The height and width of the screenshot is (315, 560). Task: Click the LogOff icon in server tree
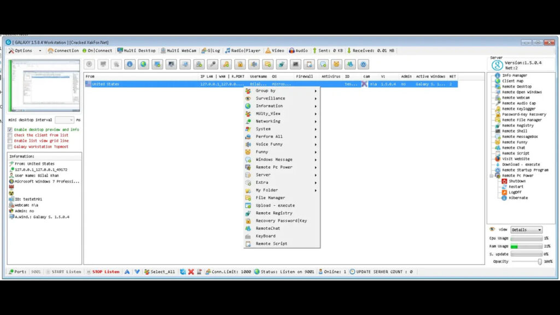tap(504, 192)
